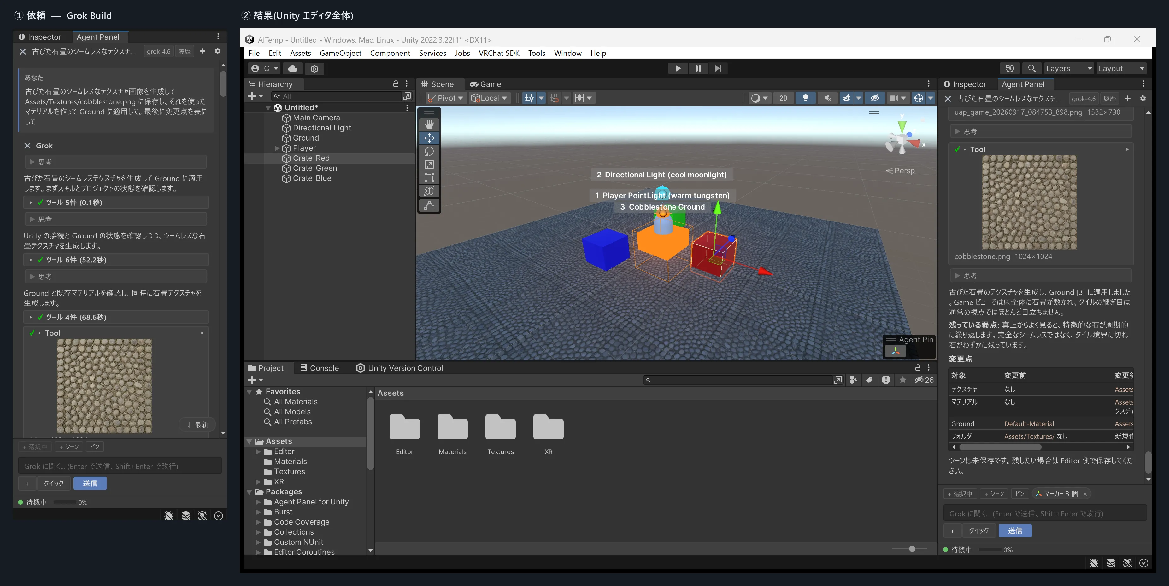Toggle hidden packages visibility count 26
1169x586 pixels.
924,380
